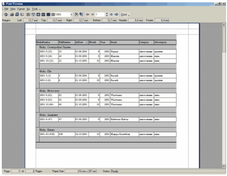Click the vertical scrollbar down arrow

tap(224, 166)
